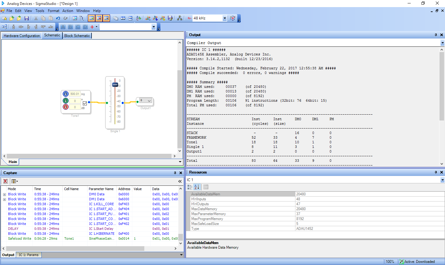
Task: Click the Single 1 volume slider handle
Action: click(115, 84)
